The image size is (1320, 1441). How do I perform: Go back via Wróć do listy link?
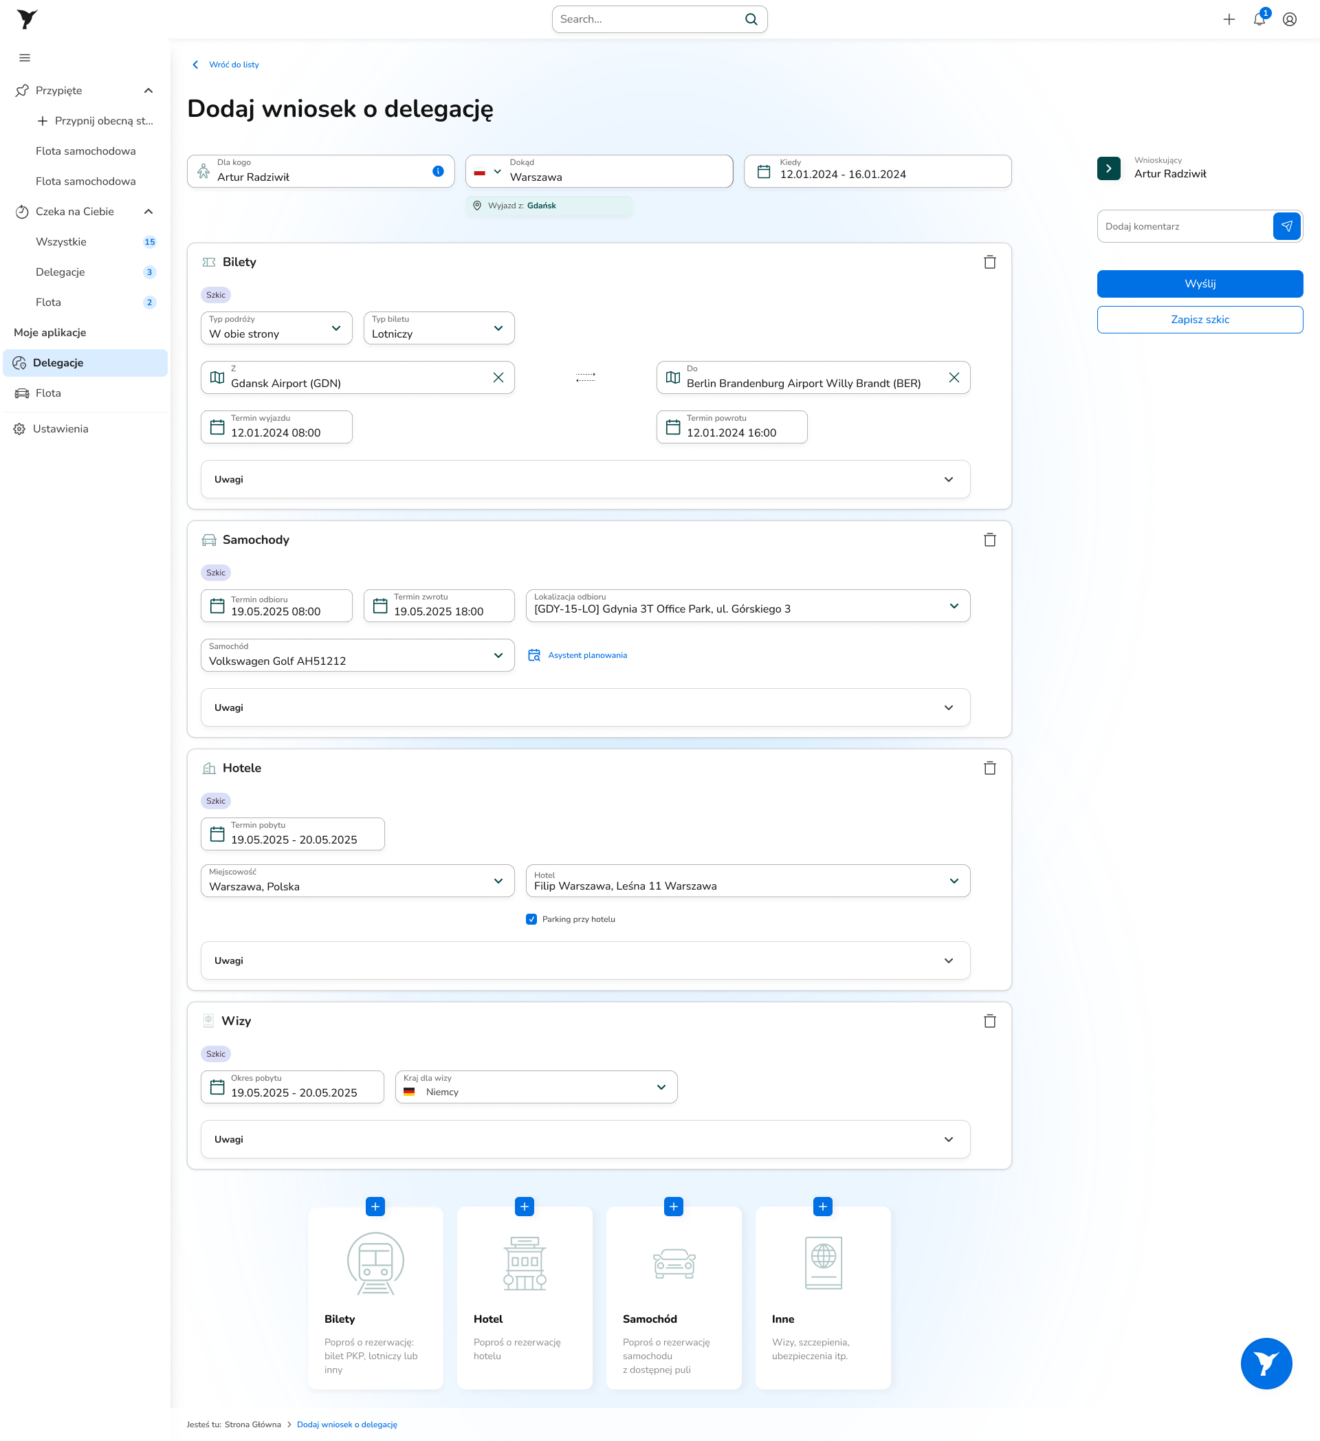[225, 65]
